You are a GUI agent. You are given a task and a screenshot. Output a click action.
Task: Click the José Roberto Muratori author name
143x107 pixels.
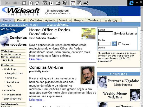point(43,38)
